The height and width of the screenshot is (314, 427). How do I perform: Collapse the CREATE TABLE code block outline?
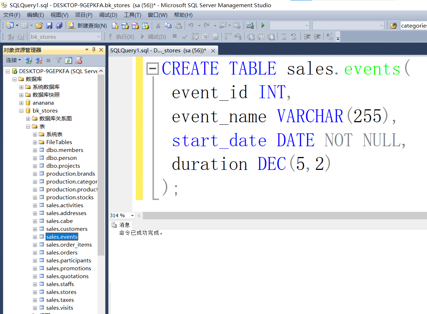[152, 68]
